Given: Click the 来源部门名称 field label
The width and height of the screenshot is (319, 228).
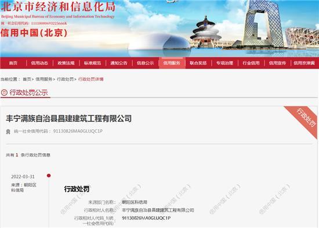Looking at the screenshot, I should click(x=101, y=202).
